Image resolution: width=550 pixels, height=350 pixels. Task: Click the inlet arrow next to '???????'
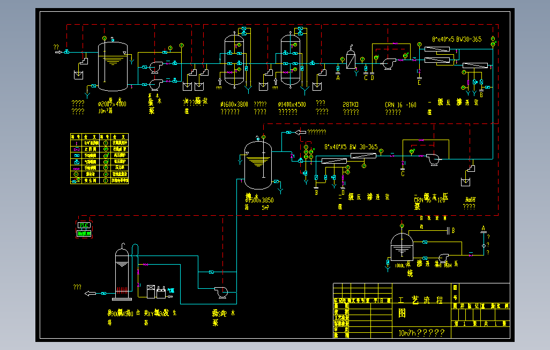(300, 132)
